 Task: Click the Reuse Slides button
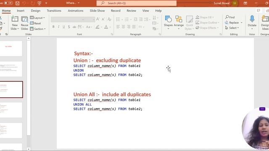pyautogui.click(x=24, y=23)
